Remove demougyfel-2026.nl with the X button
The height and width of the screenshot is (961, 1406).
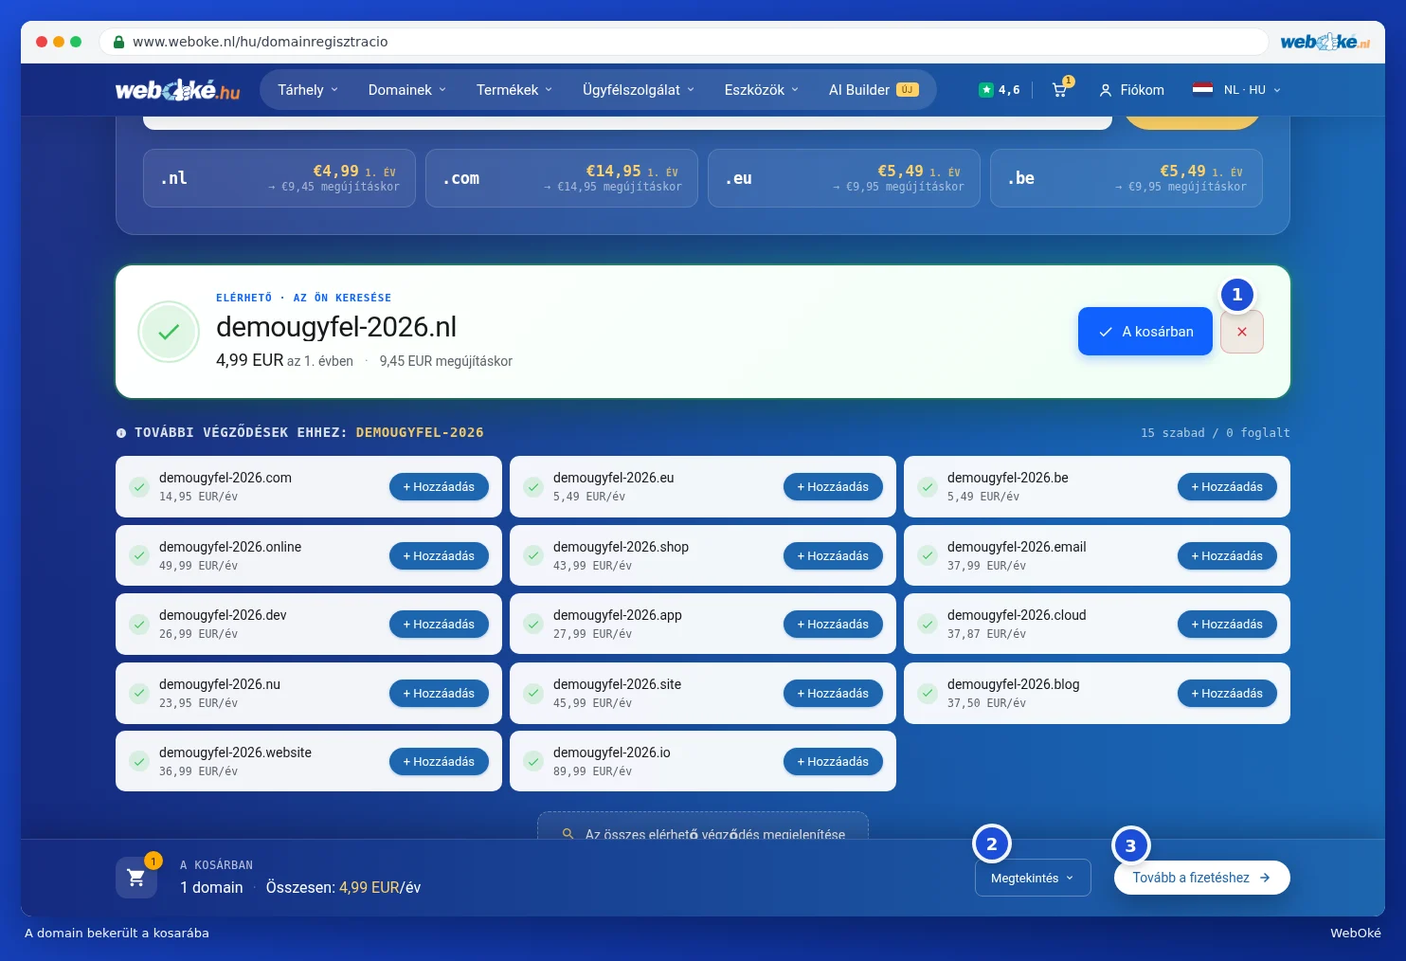pyautogui.click(x=1242, y=332)
